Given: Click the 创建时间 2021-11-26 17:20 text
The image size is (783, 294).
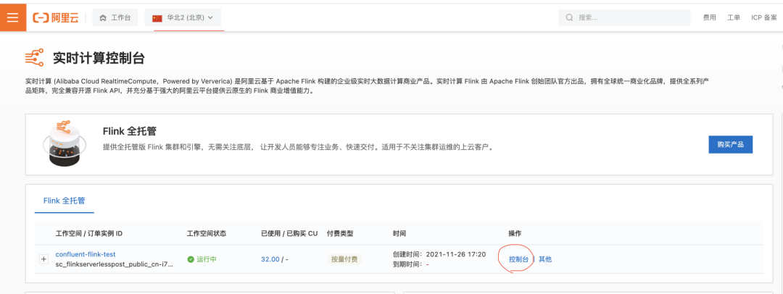Looking at the screenshot, I should point(439,254).
